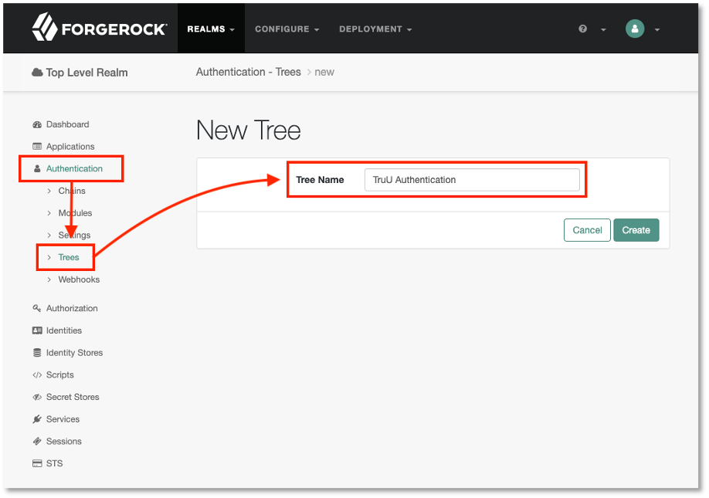Viewport: 709px width, 498px height.
Task: Open Secret Stores section
Action: pos(73,397)
